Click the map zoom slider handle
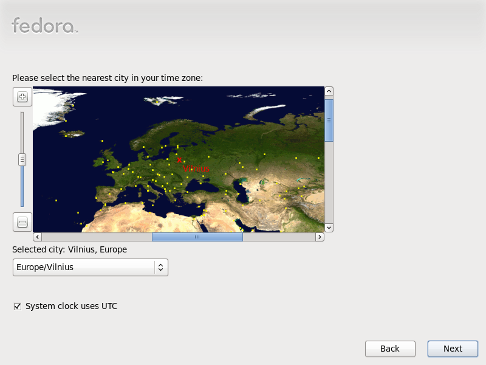The image size is (486, 365). [x=22, y=160]
